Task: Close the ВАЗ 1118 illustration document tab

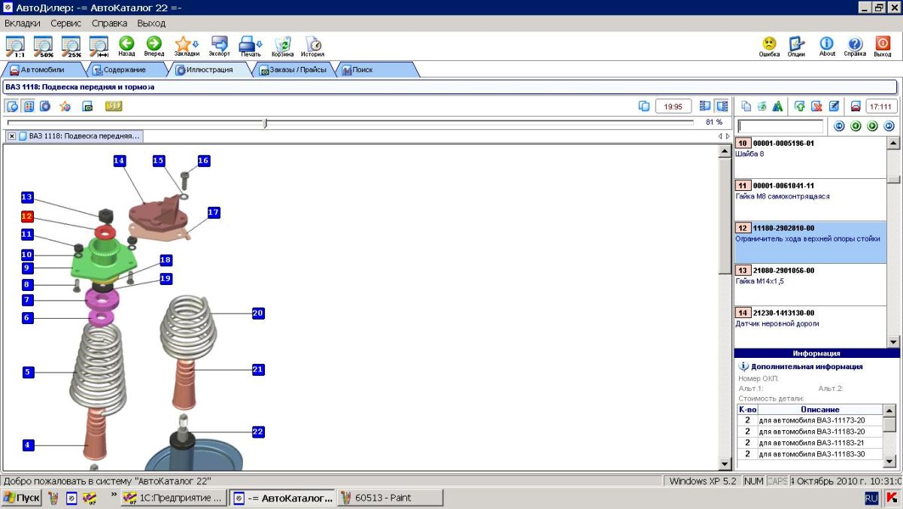Action: point(12,136)
